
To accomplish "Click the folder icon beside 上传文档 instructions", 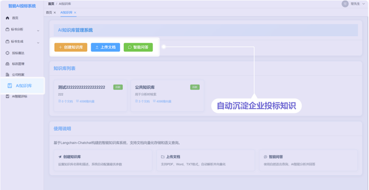I will 163,157.
